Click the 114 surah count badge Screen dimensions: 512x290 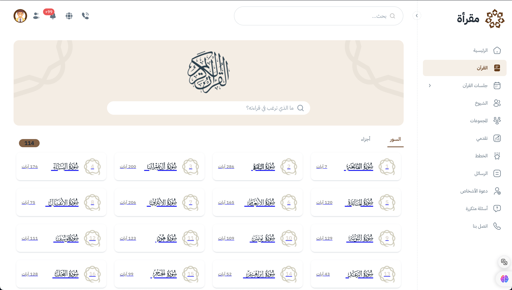(29, 143)
